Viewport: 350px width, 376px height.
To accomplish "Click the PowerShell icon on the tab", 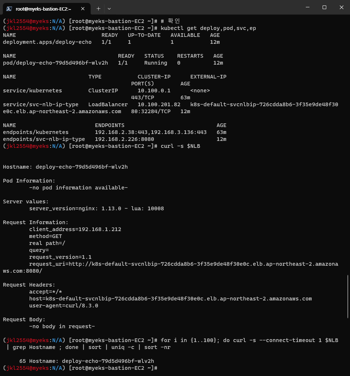I will [9, 9].
